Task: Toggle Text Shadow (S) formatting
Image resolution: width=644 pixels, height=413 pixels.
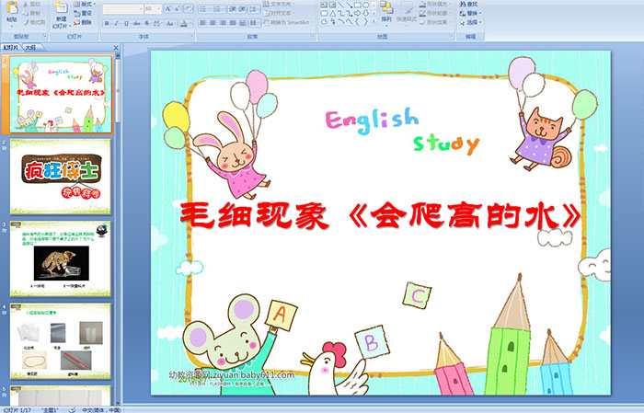Action: pos(146,23)
